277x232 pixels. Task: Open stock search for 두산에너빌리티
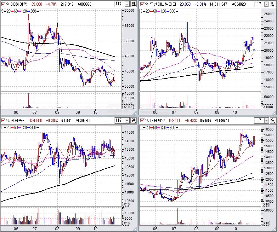[147, 4]
